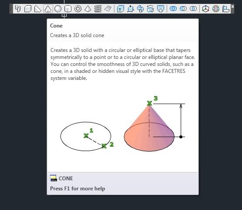The image size is (242, 210).
Task: Pick the Sphere solid tool
Action: click(58, 9)
